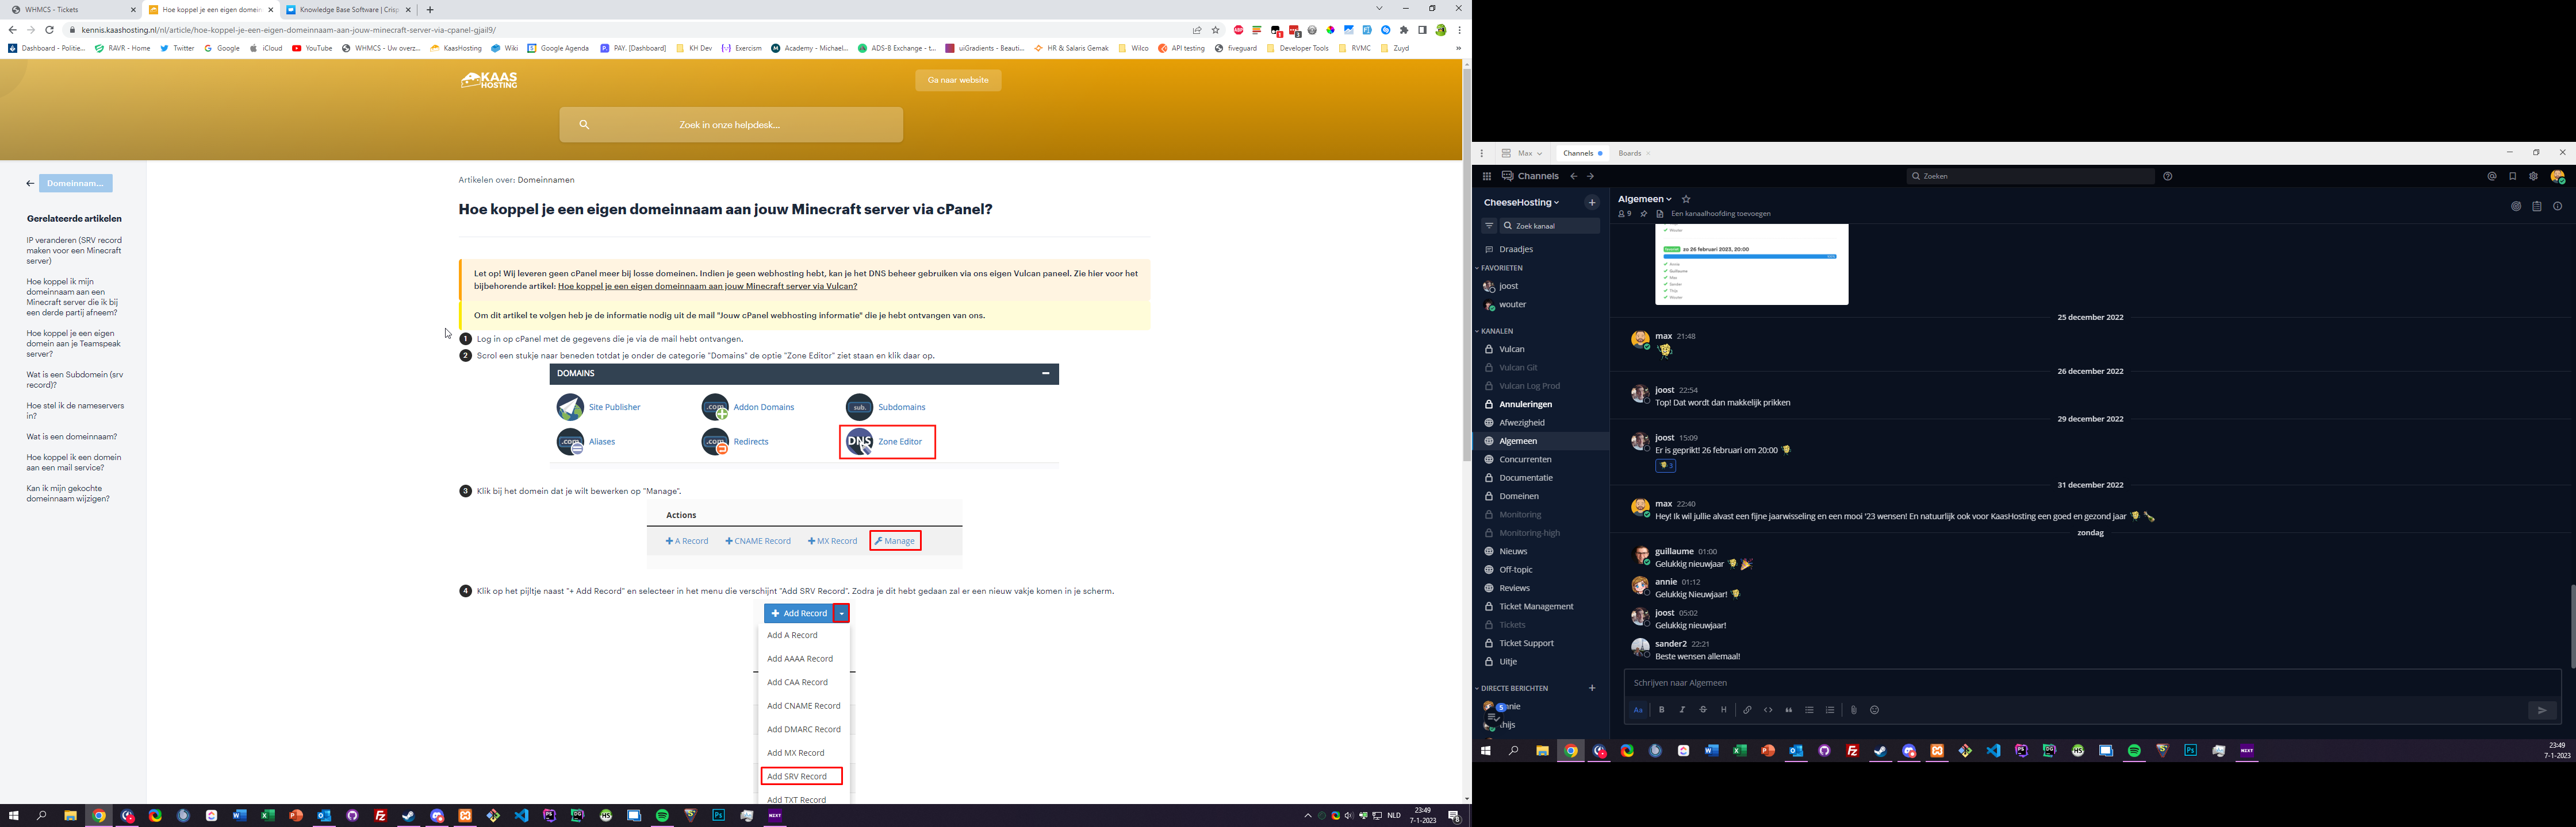Click the help center search field
Image resolution: width=2576 pixels, height=827 pixels.
[730, 125]
